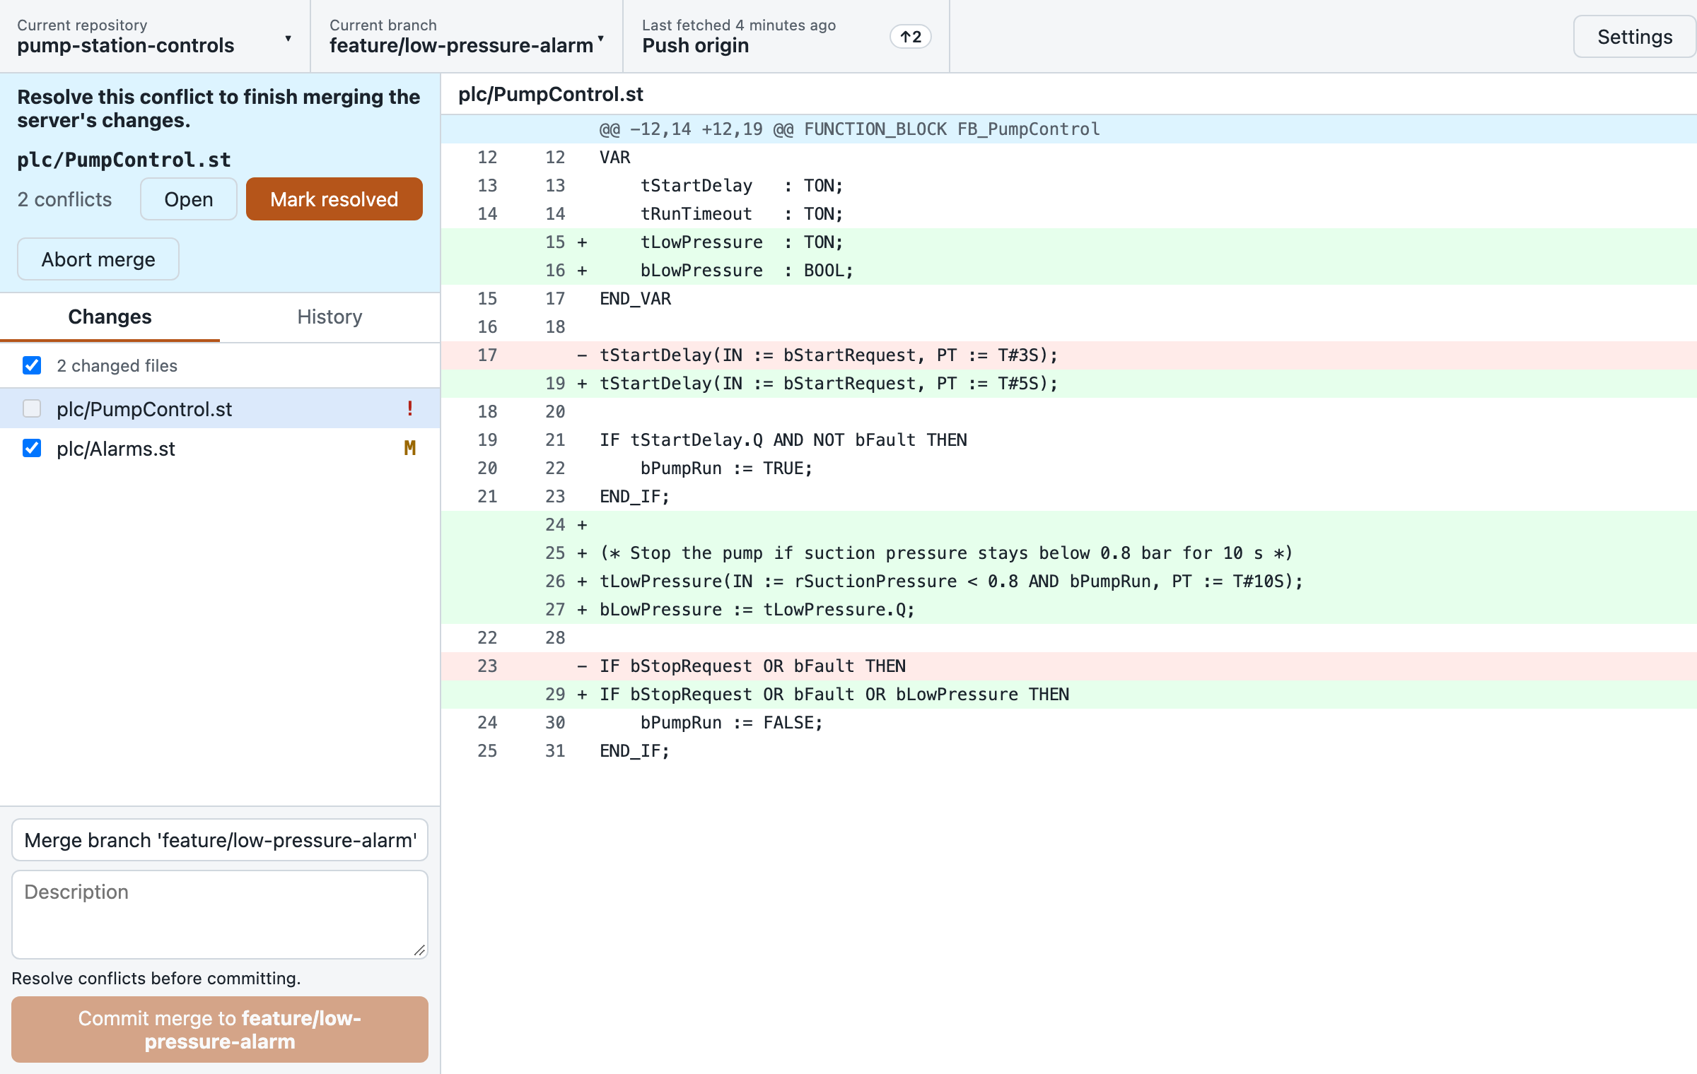
Task: Click the tLowPressure(IN := rSuctionPressure line
Action: click(x=1069, y=582)
